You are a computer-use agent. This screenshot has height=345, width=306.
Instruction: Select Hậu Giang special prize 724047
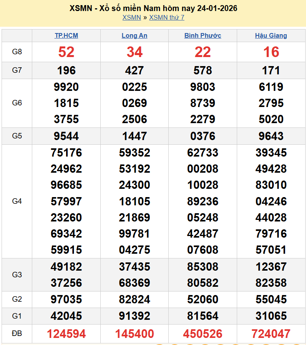coord(271,334)
